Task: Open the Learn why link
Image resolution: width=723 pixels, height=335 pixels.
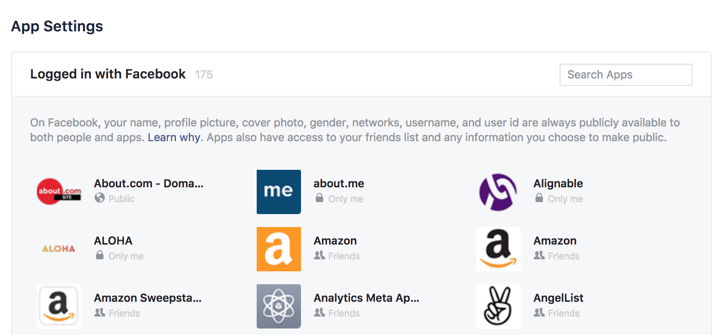Action: pyautogui.click(x=174, y=137)
